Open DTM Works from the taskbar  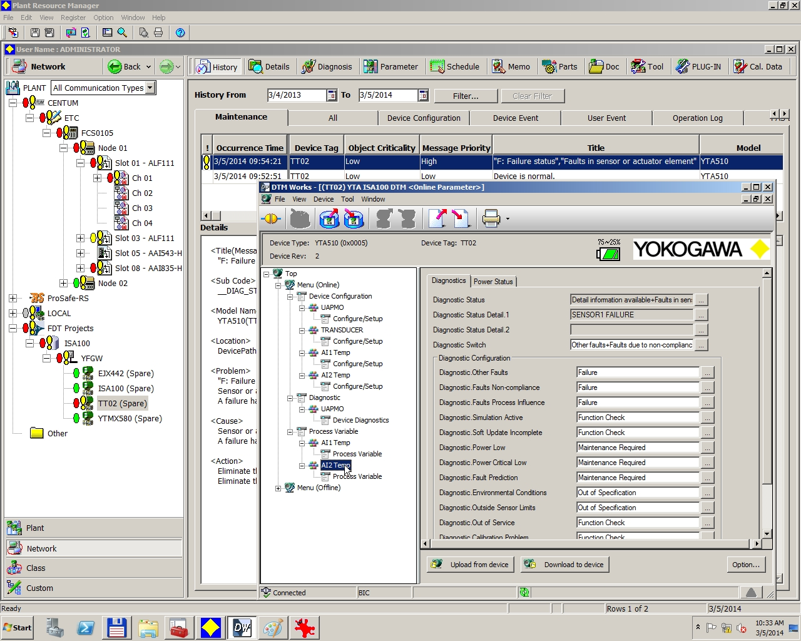pos(242,627)
